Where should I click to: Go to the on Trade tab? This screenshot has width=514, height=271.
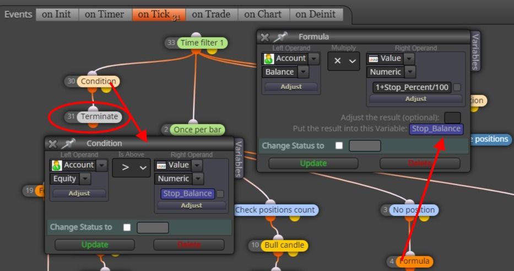tap(212, 14)
